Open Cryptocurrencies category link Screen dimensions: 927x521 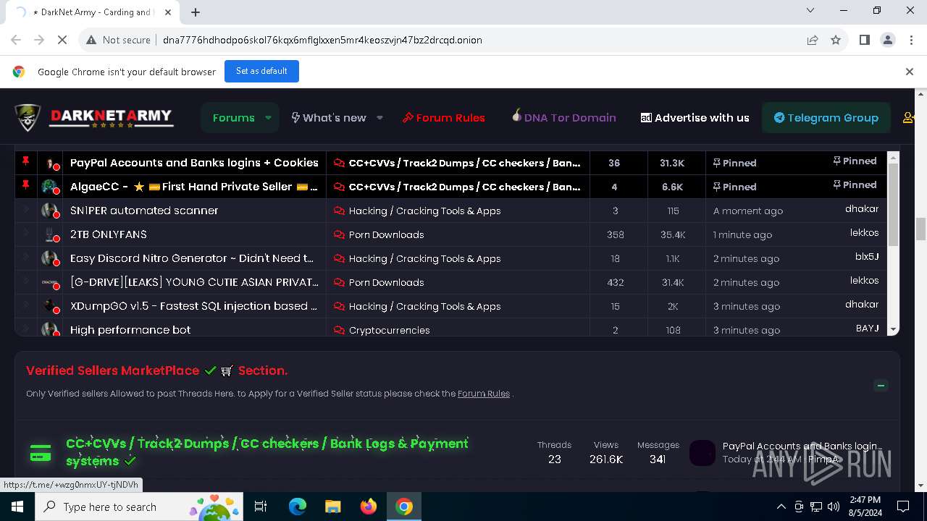[389, 330]
